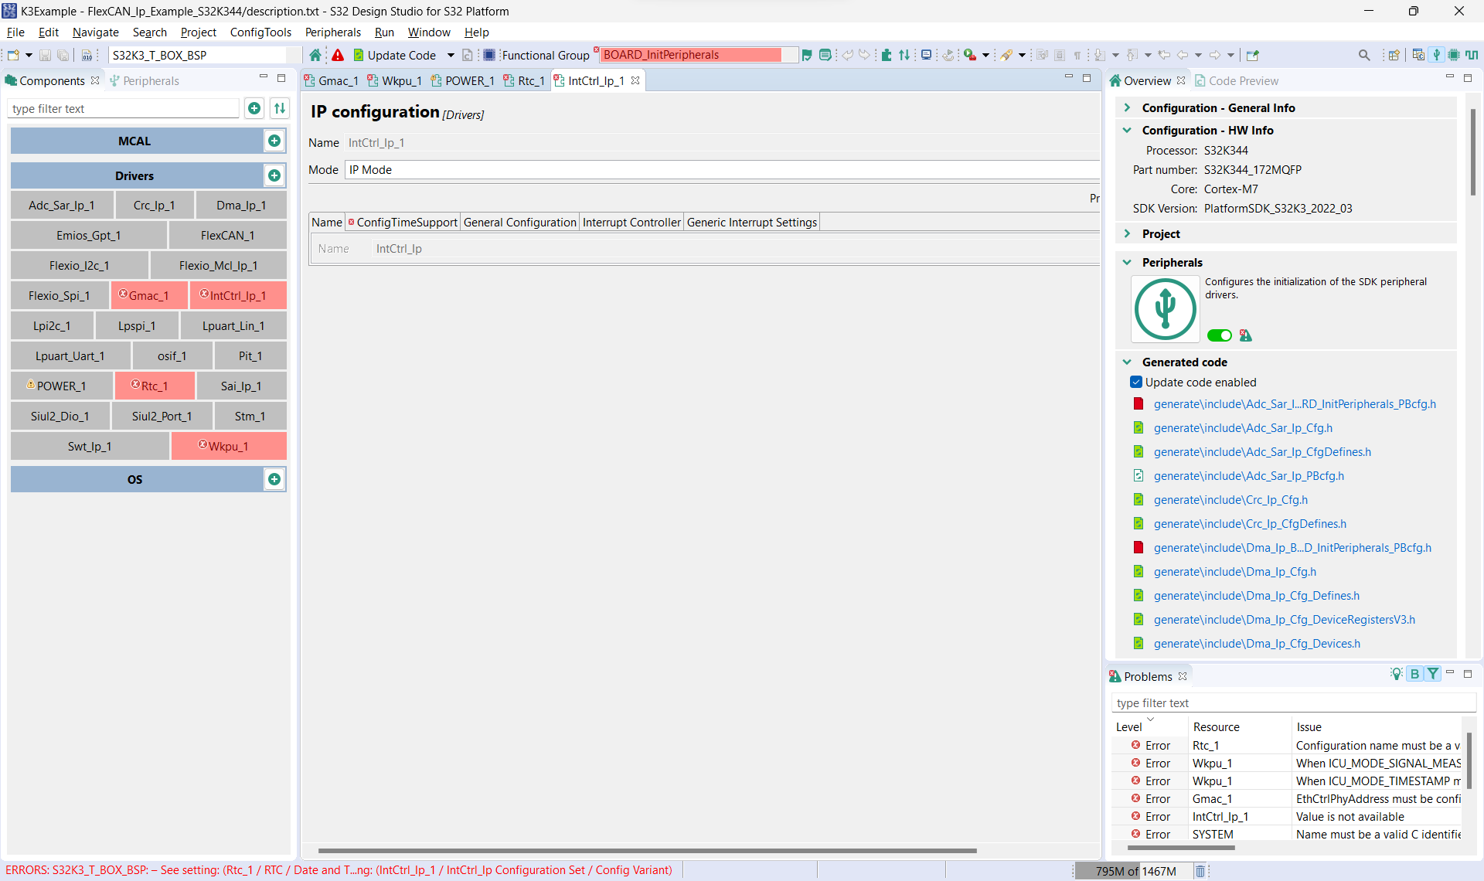Click the Problems filter funnel icon
Viewport: 1484px width, 881px height.
[1433, 674]
